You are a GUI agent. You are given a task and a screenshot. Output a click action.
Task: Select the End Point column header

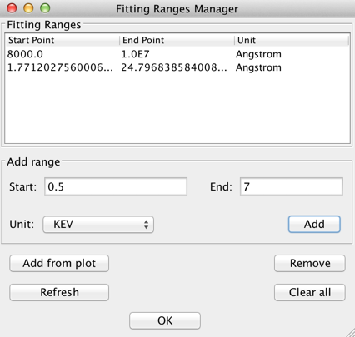pos(177,40)
